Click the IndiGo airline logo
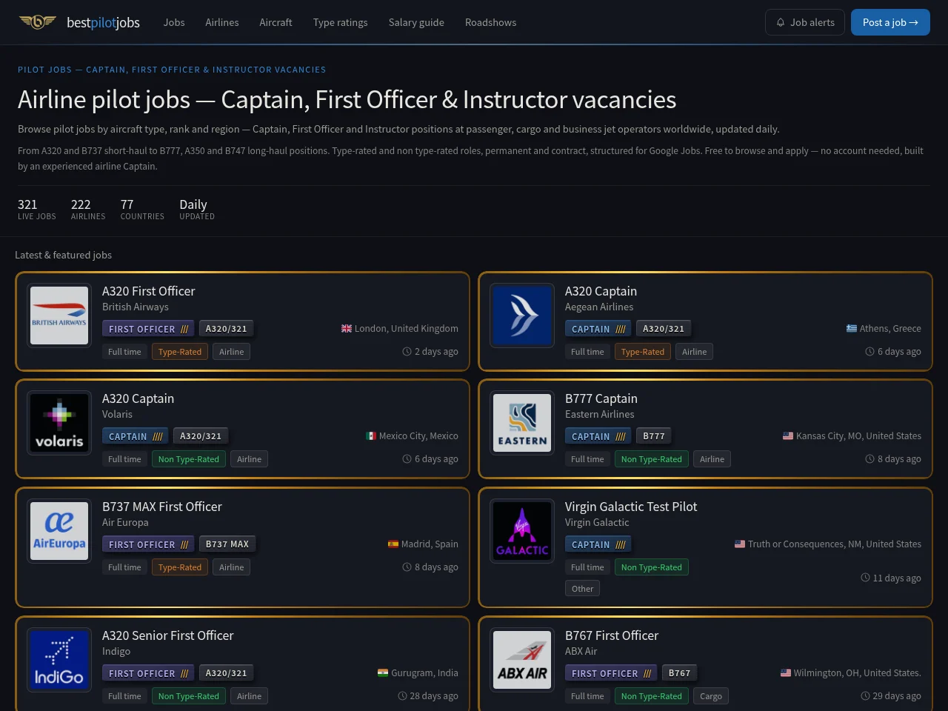Image resolution: width=948 pixels, height=711 pixels. point(59,660)
